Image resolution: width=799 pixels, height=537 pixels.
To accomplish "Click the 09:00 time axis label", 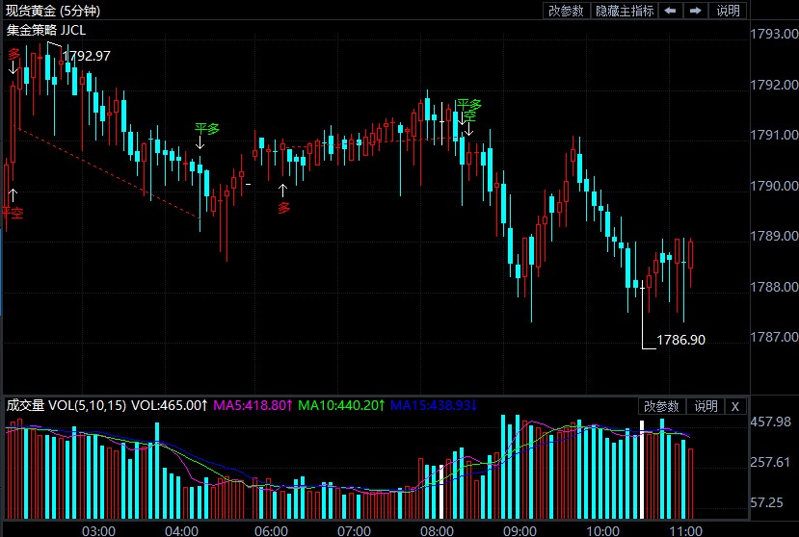I will pyautogui.click(x=519, y=531).
